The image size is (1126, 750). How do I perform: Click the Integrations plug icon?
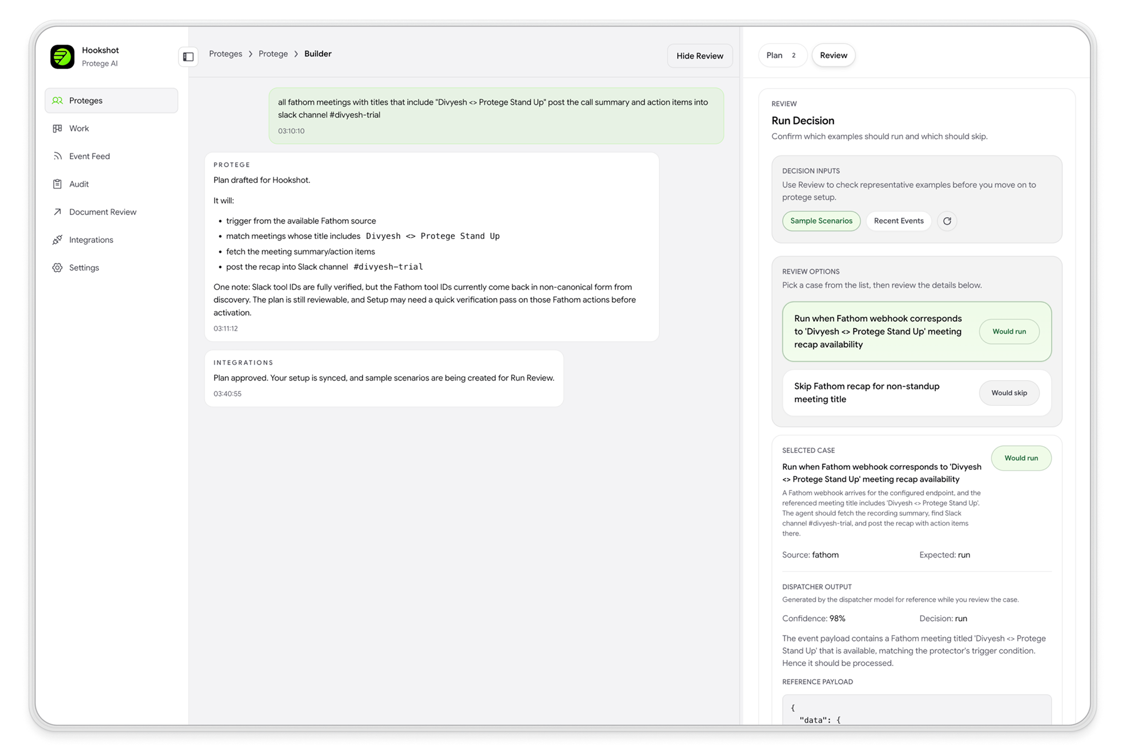point(57,240)
